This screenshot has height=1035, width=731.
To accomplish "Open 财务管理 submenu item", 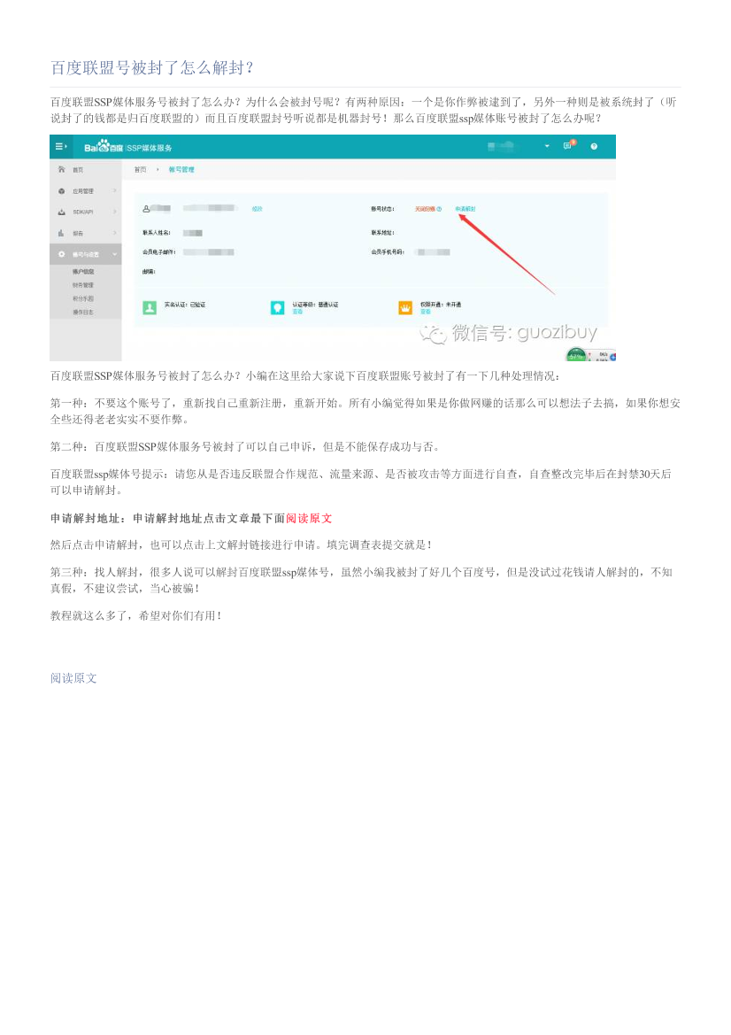I will pyautogui.click(x=83, y=285).
